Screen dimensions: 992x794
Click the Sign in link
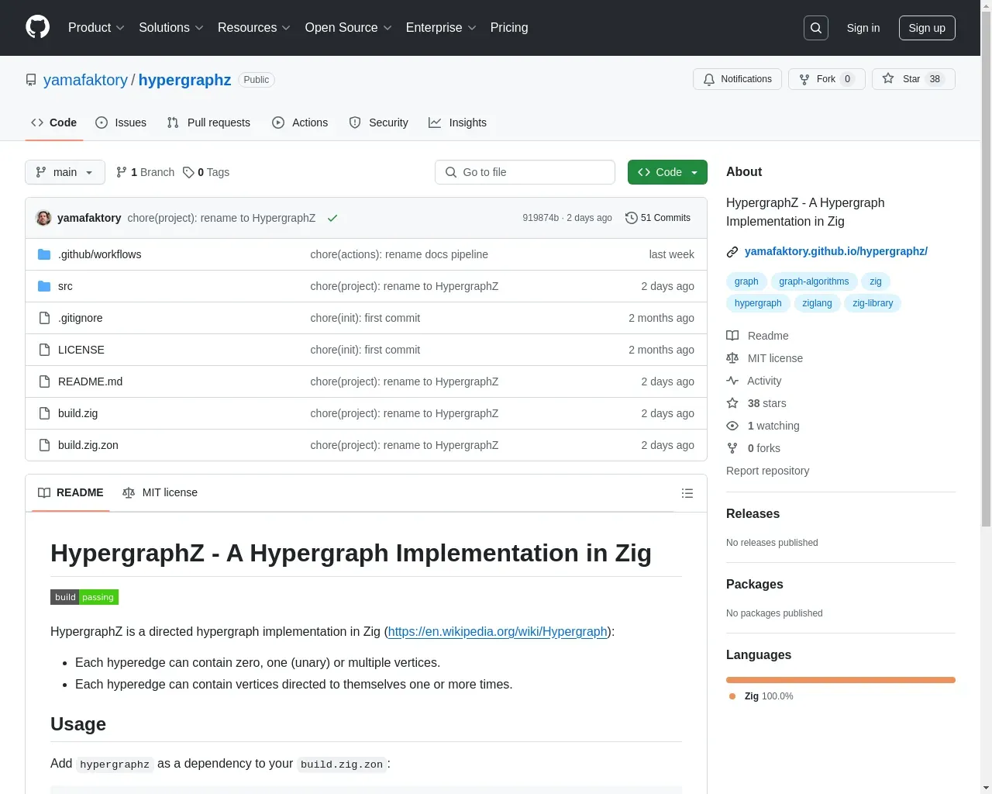[863, 28]
